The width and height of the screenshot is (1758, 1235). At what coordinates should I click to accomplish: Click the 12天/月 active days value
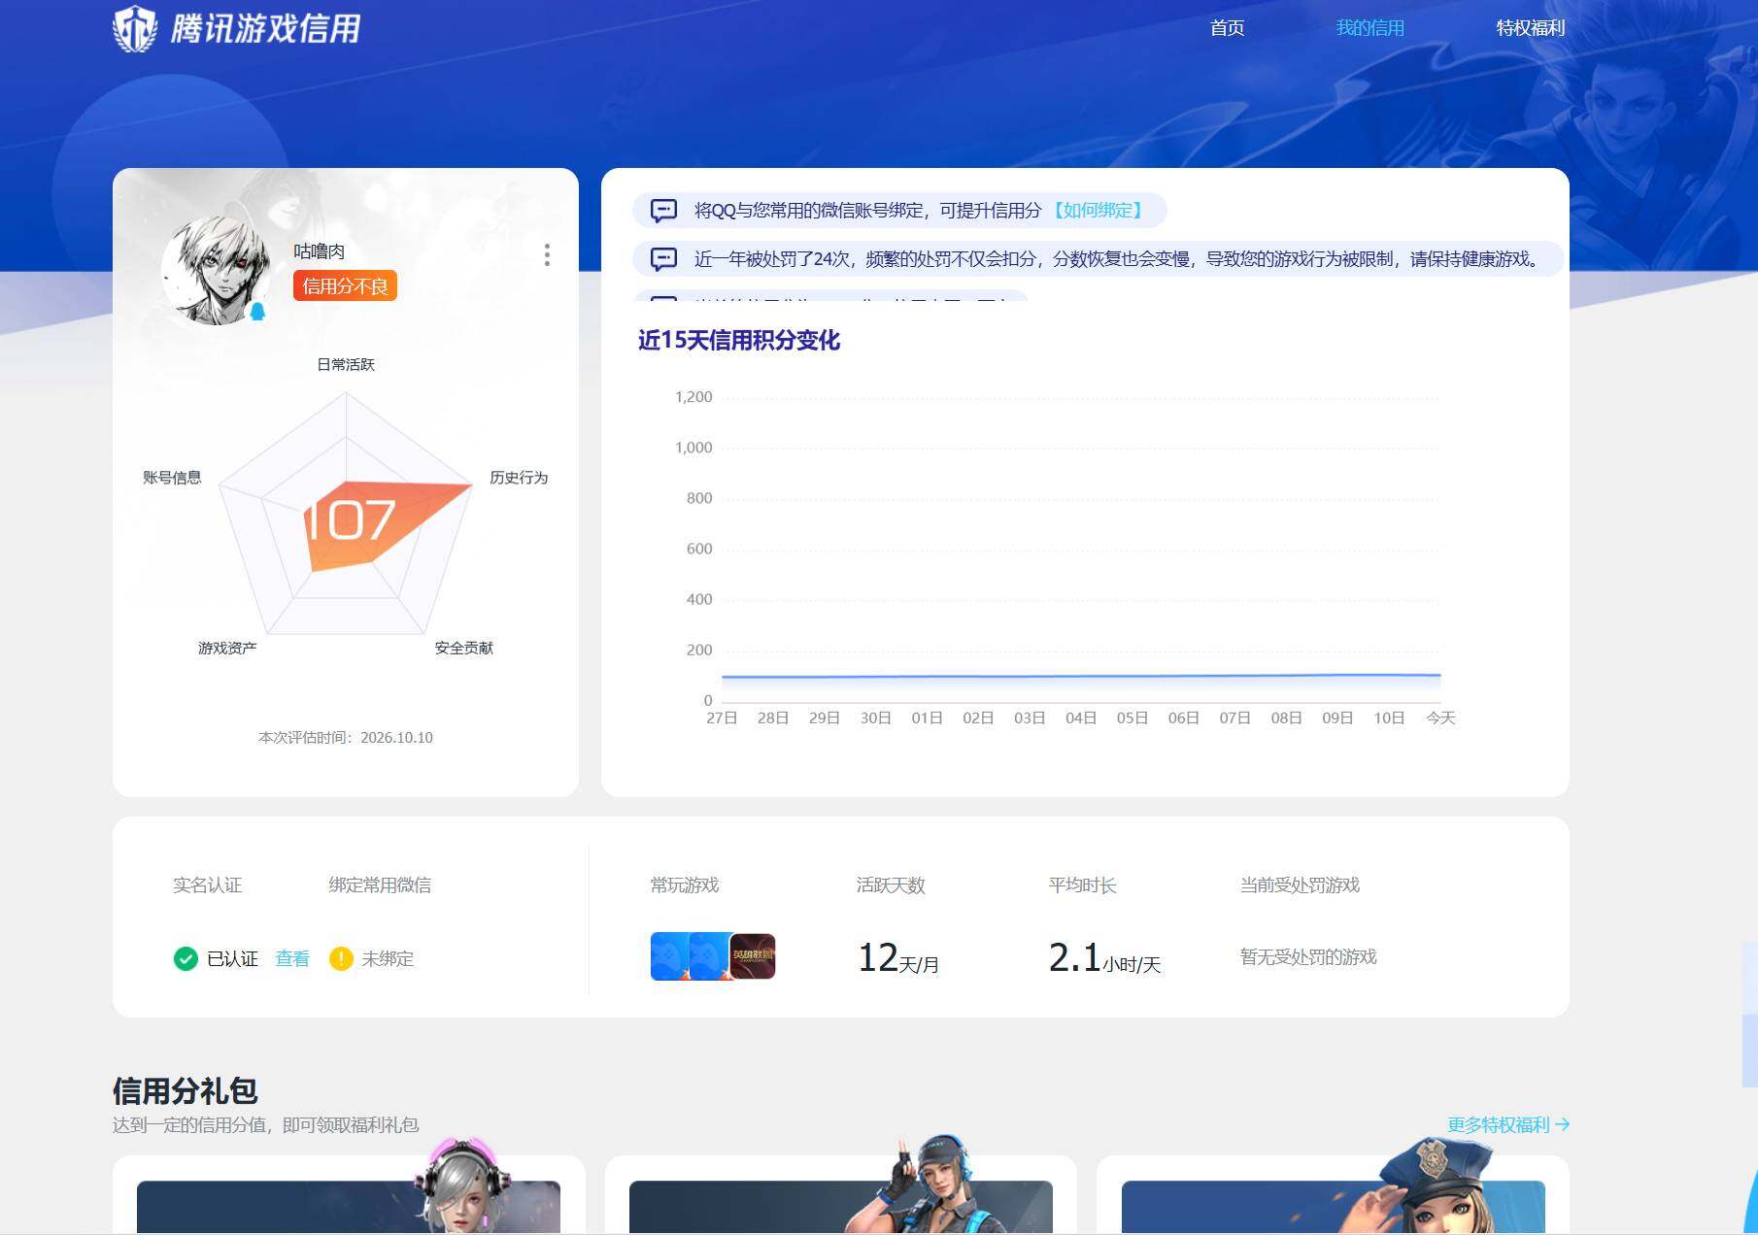[898, 958]
